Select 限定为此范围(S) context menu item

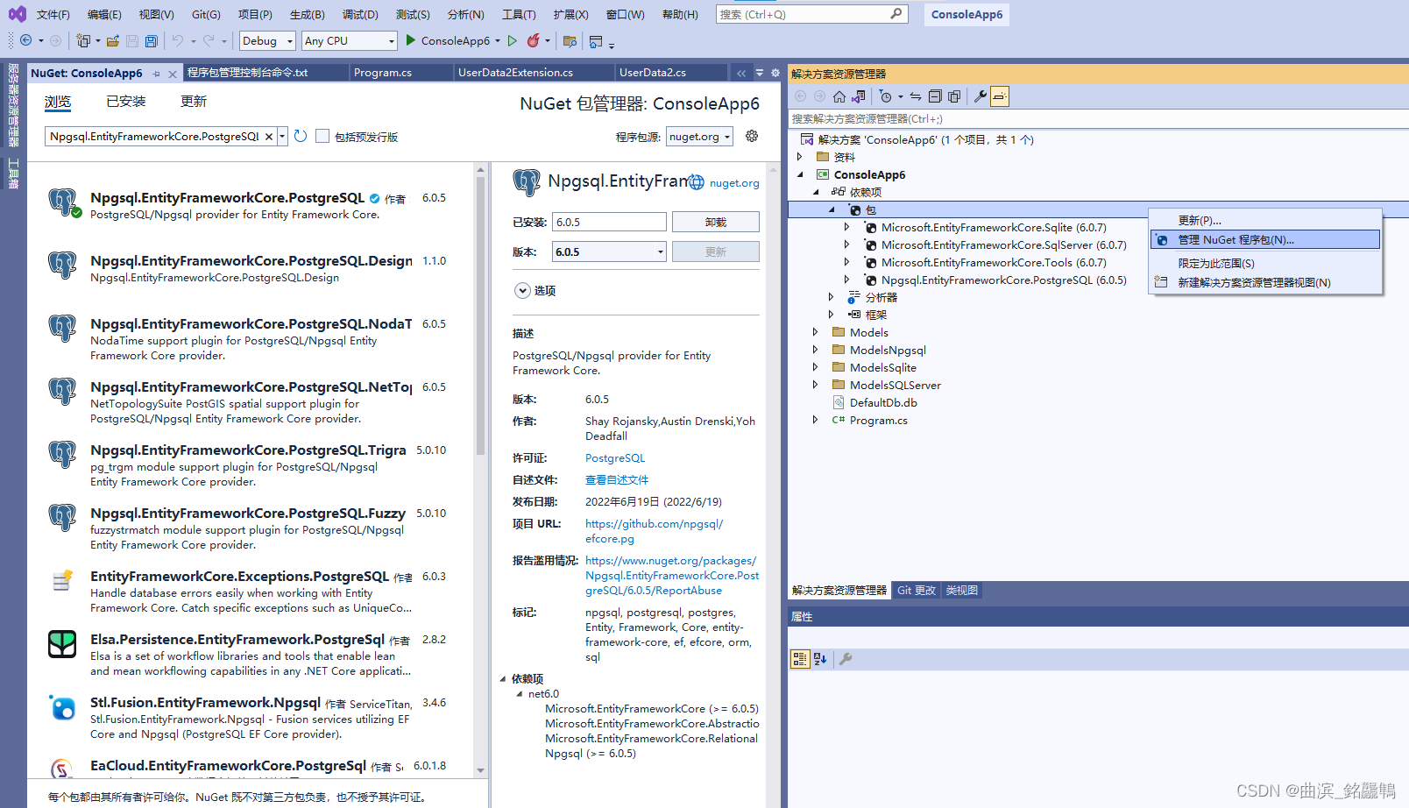coord(1265,263)
